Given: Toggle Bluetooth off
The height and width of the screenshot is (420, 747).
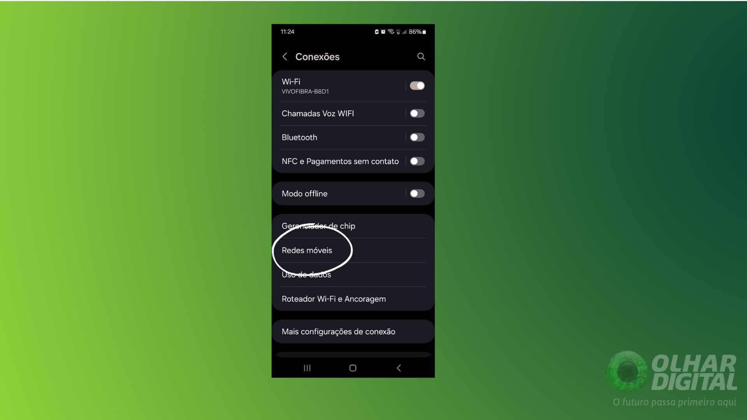Looking at the screenshot, I should (x=417, y=137).
